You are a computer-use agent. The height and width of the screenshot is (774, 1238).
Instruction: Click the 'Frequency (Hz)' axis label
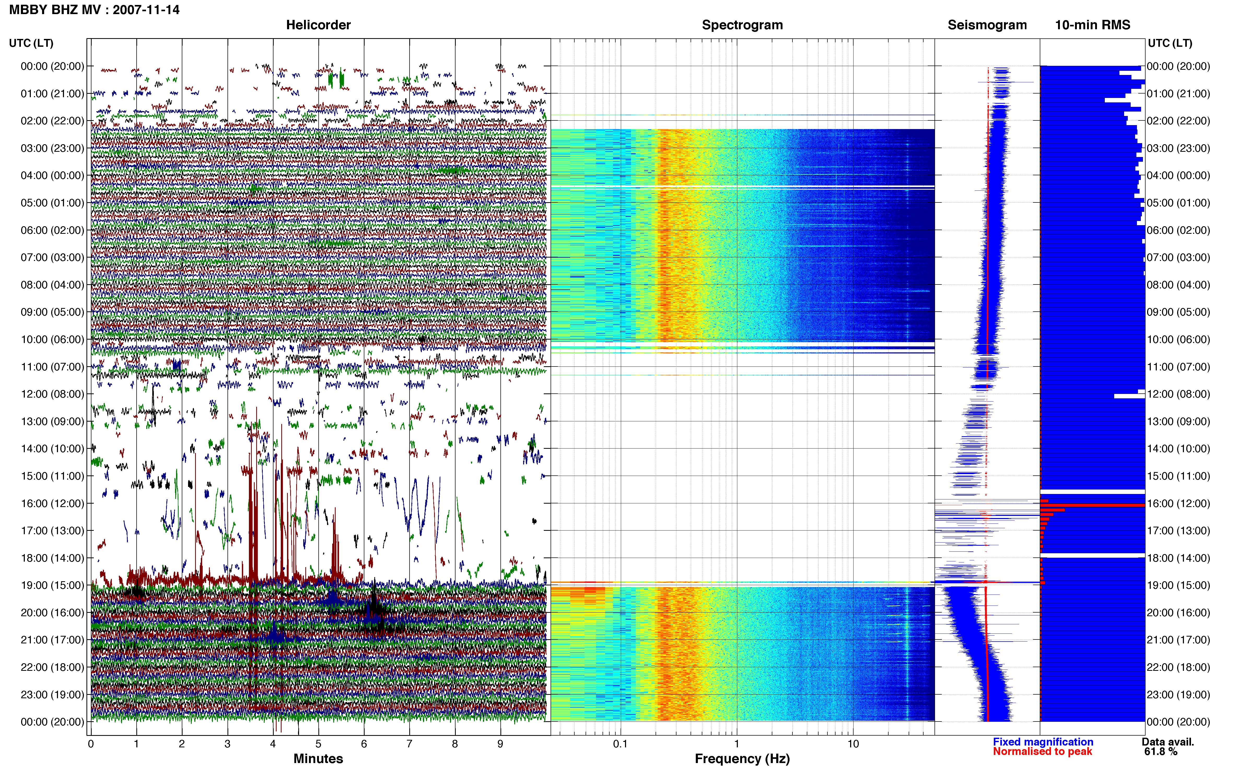coord(742,759)
